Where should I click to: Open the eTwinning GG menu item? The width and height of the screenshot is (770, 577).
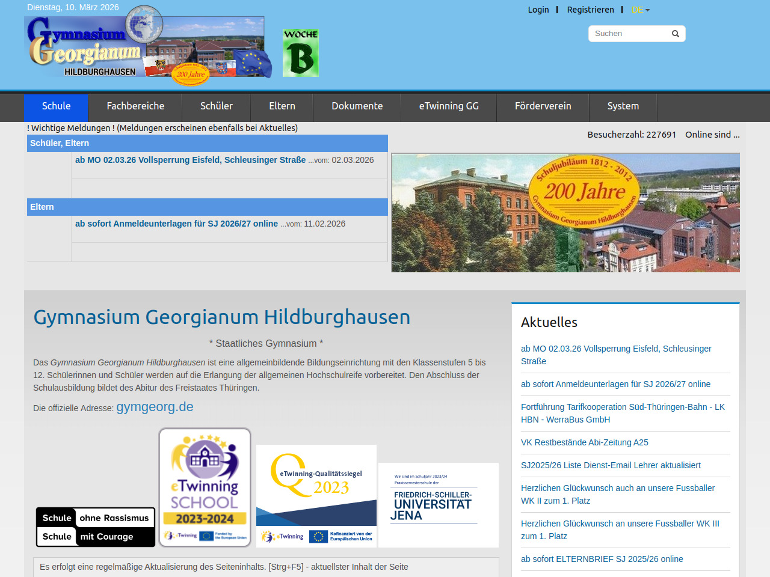[449, 106]
